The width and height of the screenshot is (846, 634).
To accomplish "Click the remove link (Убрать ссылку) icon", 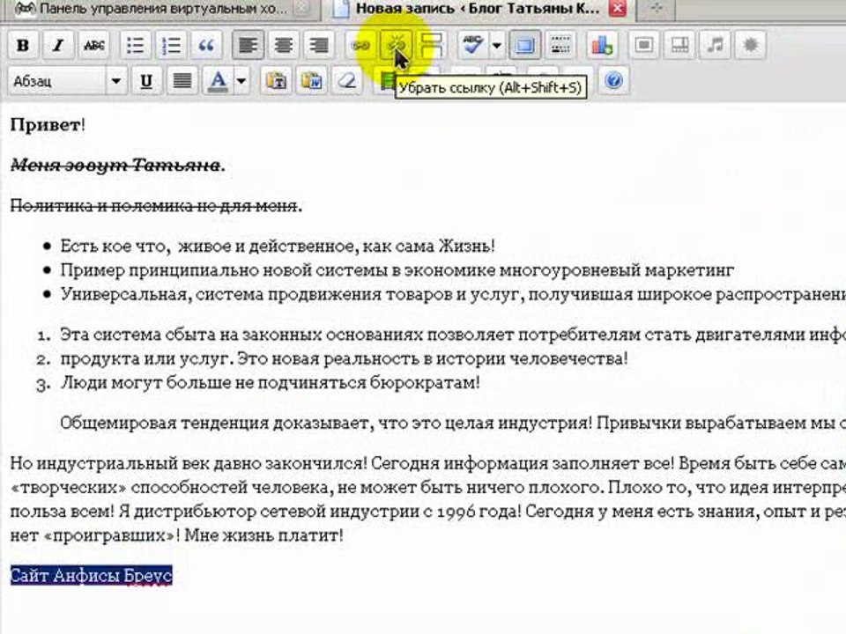I will [396, 45].
